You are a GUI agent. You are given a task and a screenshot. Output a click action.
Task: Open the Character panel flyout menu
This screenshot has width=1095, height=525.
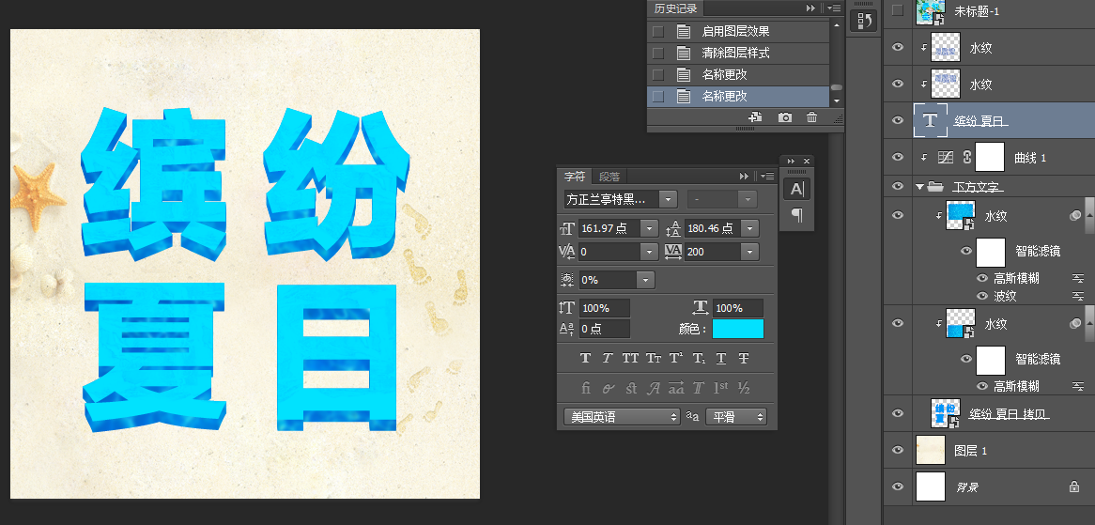click(x=766, y=176)
